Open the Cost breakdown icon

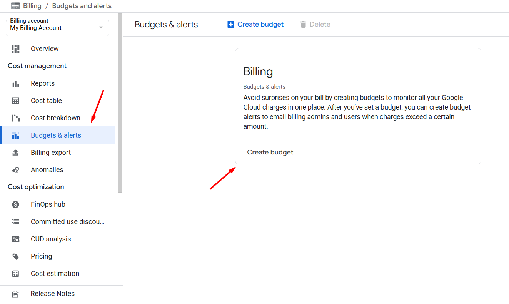[15, 118]
